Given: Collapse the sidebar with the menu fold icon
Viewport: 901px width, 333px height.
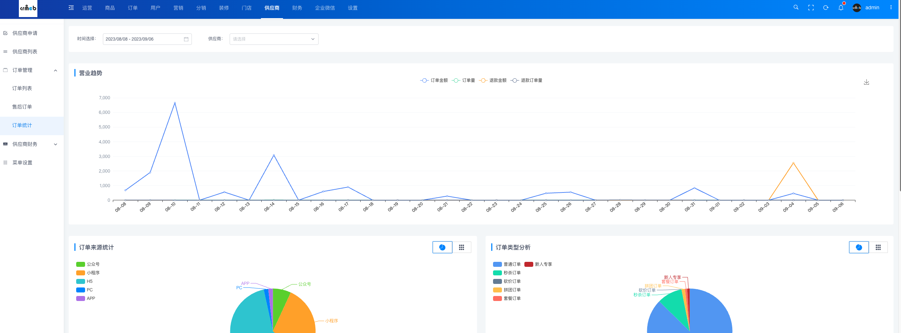Looking at the screenshot, I should click(x=71, y=8).
